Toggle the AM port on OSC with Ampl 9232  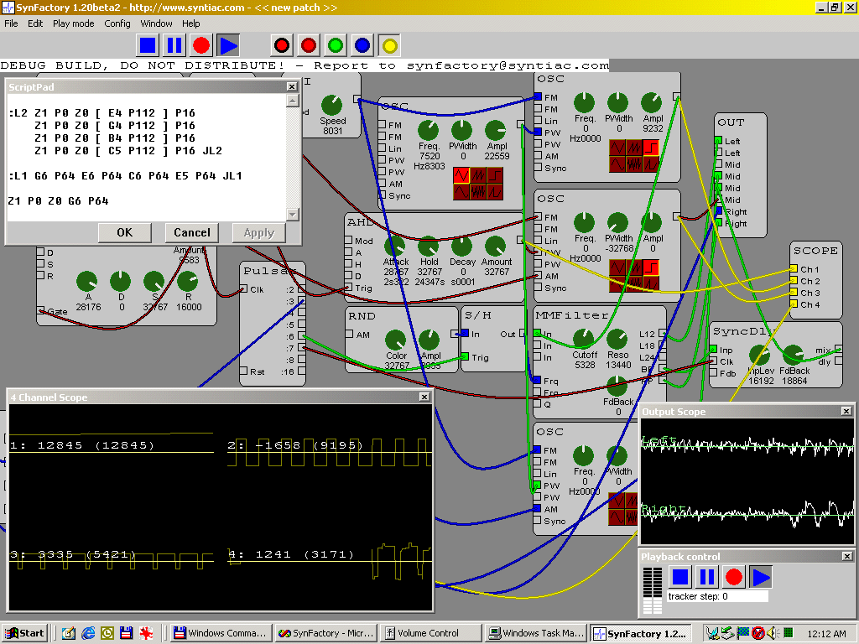(538, 155)
